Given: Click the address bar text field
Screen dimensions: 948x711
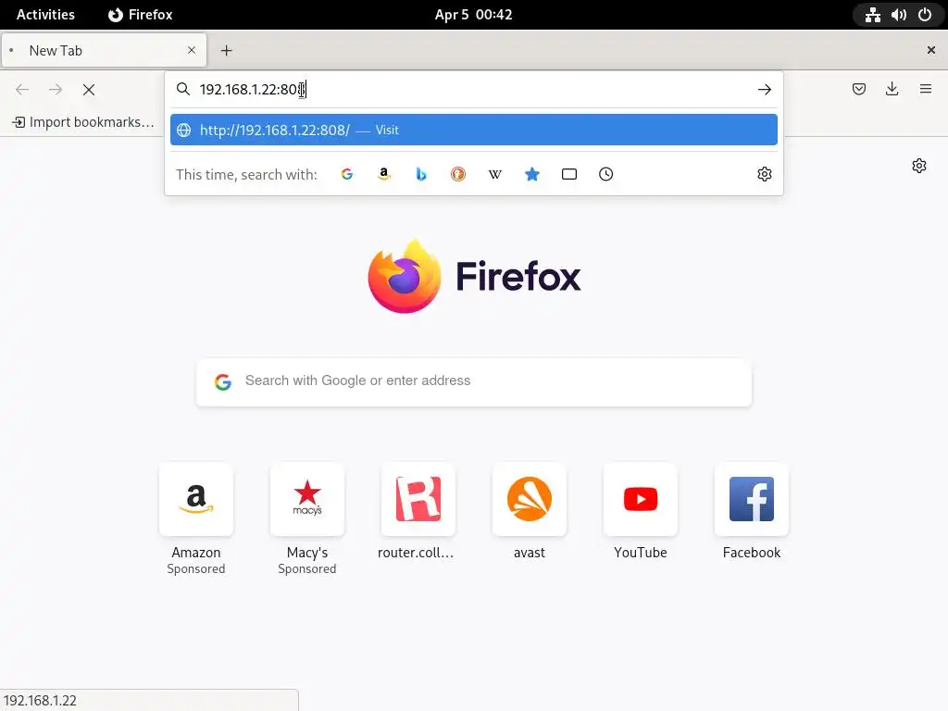Looking at the screenshot, I should point(473,90).
